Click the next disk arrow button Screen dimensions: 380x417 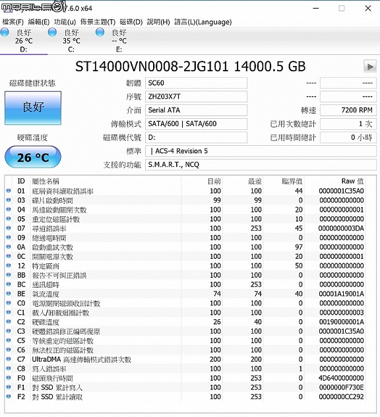(370, 67)
